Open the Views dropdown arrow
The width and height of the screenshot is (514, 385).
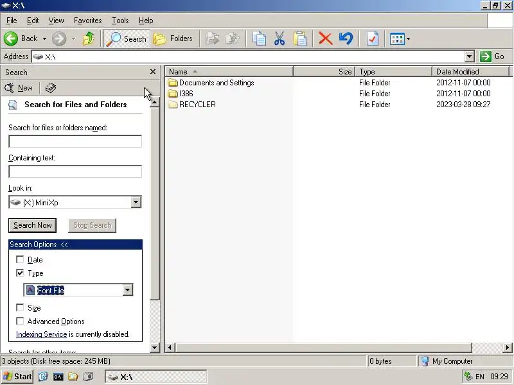409,38
